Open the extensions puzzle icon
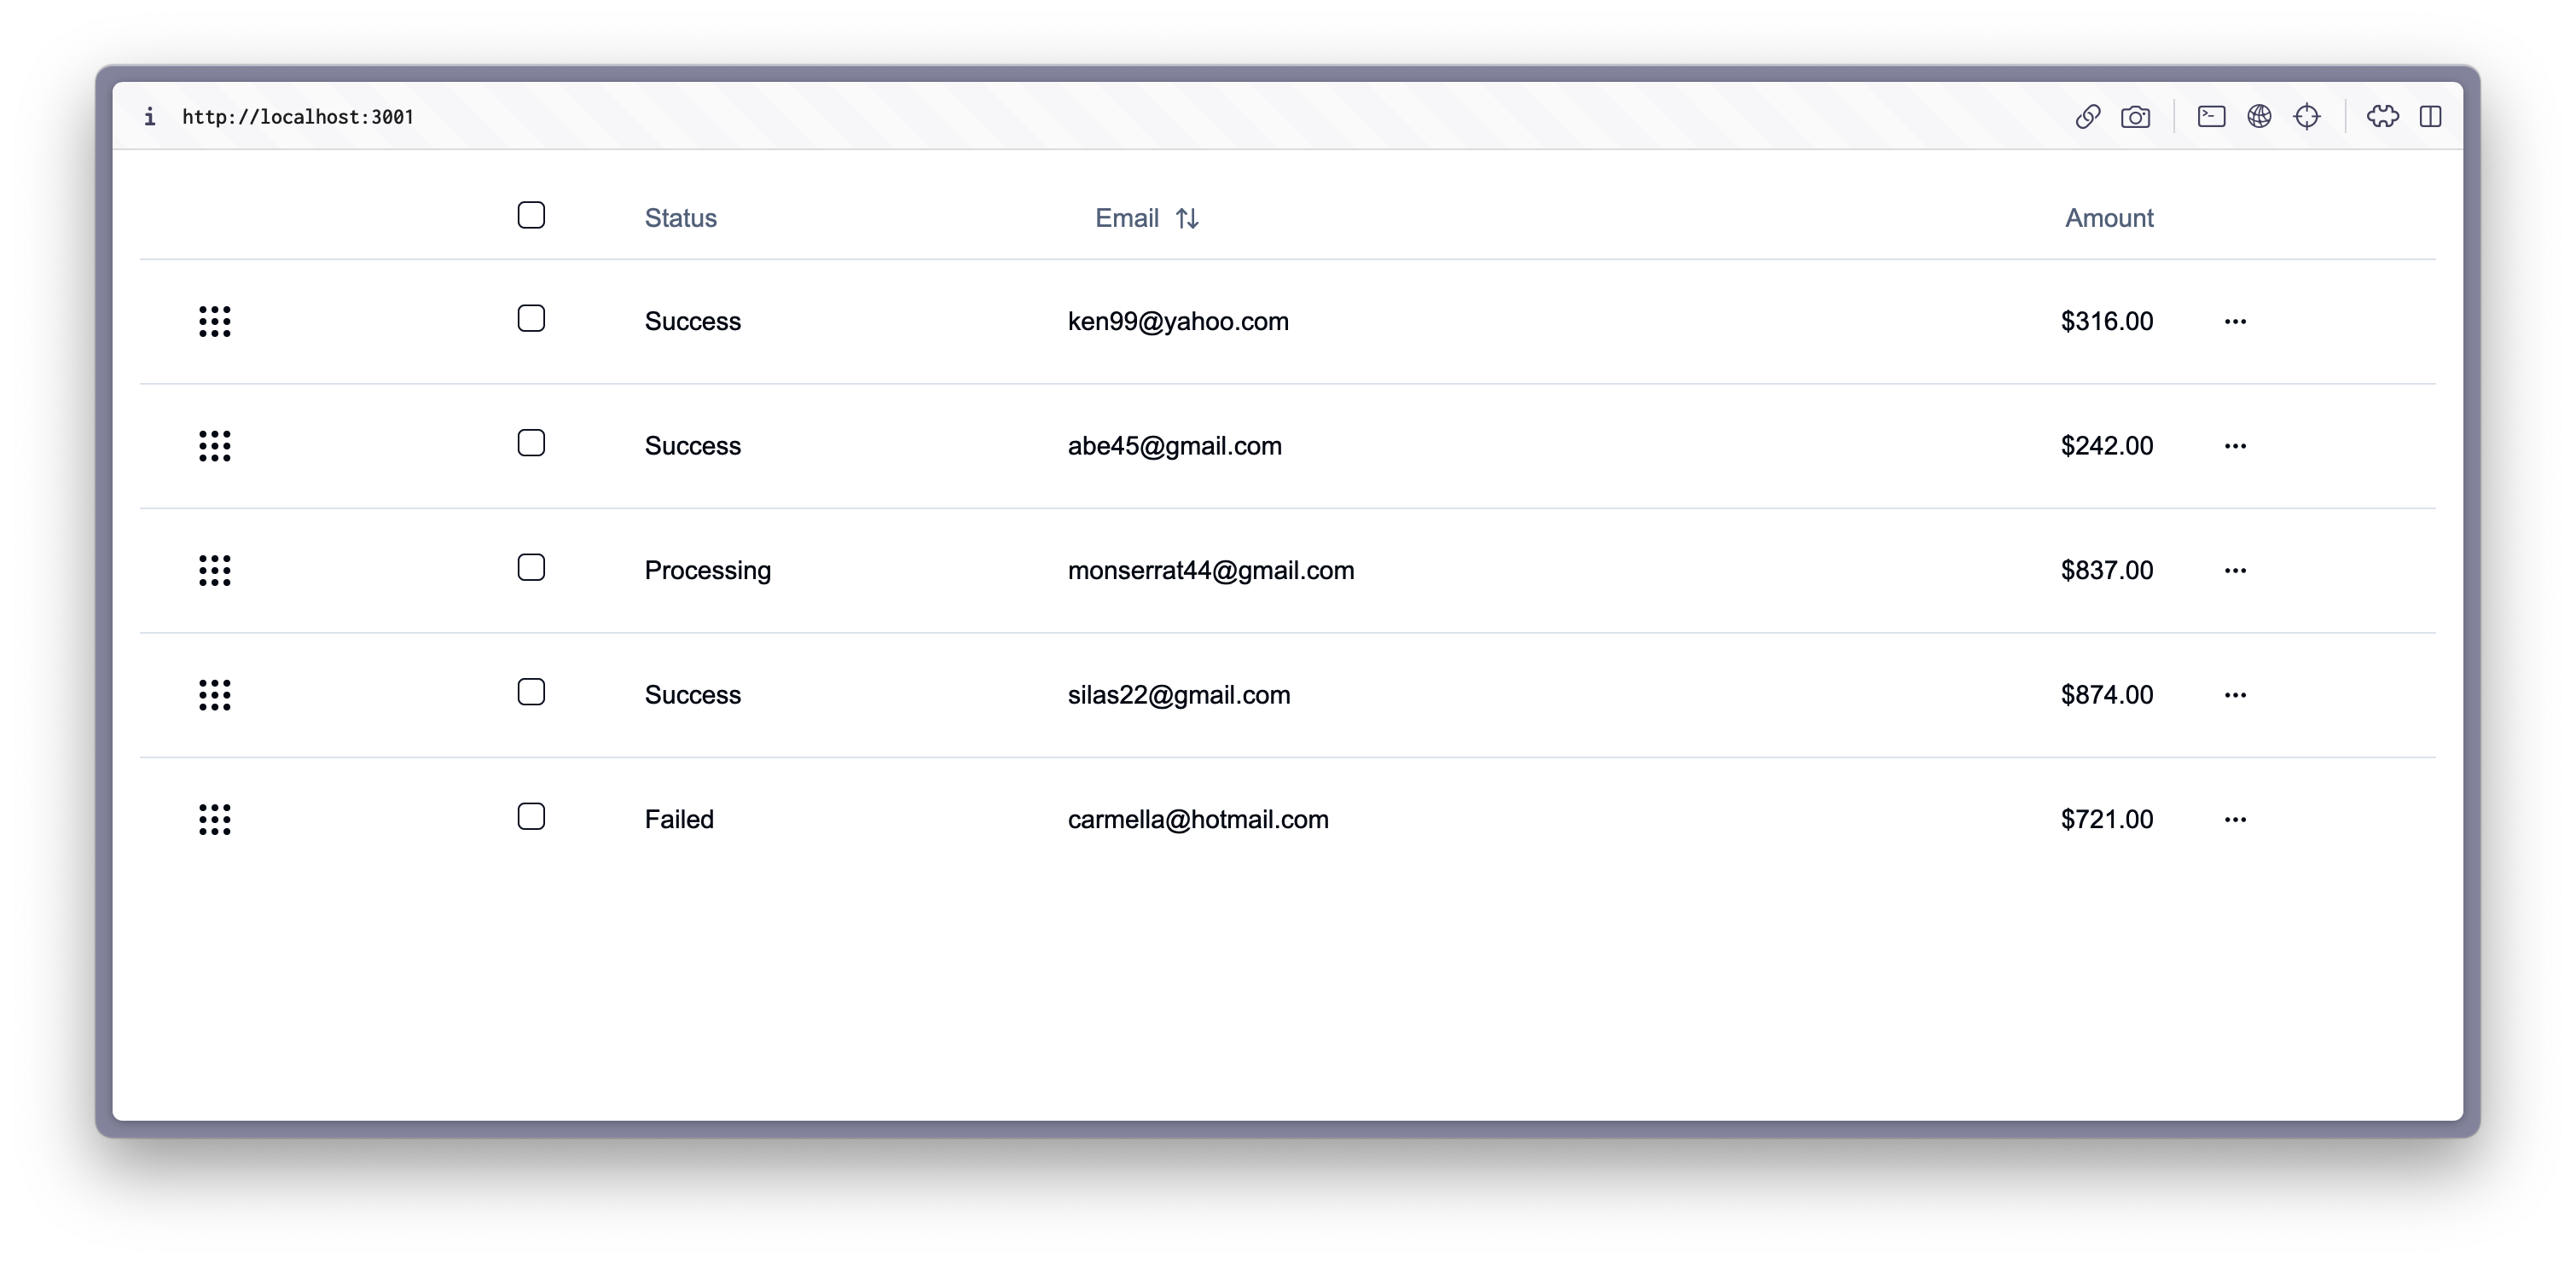 click(x=2382, y=117)
